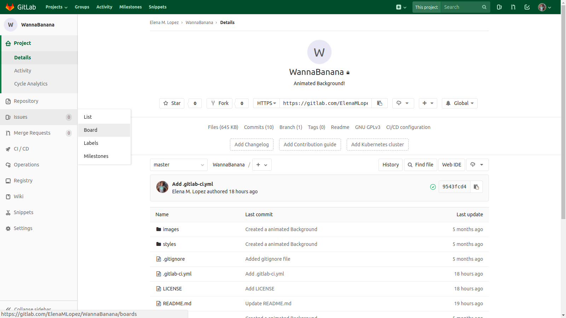
Task: Select Labels in the Issues flyout menu
Action: [104, 143]
